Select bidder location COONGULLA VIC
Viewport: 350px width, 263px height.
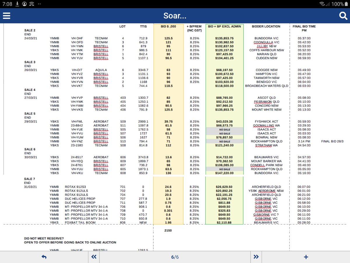point(266,42)
